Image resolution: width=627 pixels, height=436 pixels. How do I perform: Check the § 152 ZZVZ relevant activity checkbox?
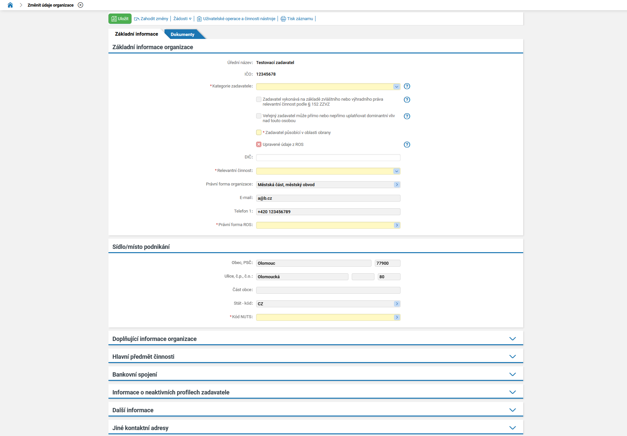click(259, 99)
